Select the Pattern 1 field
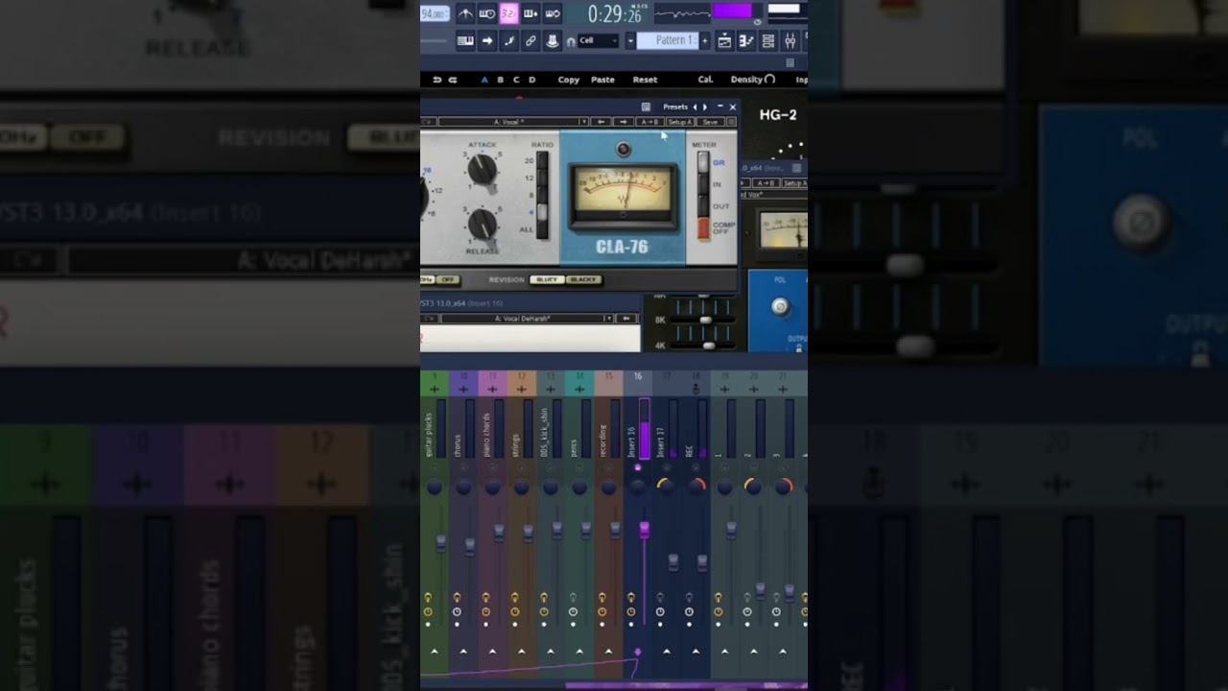 (x=669, y=40)
